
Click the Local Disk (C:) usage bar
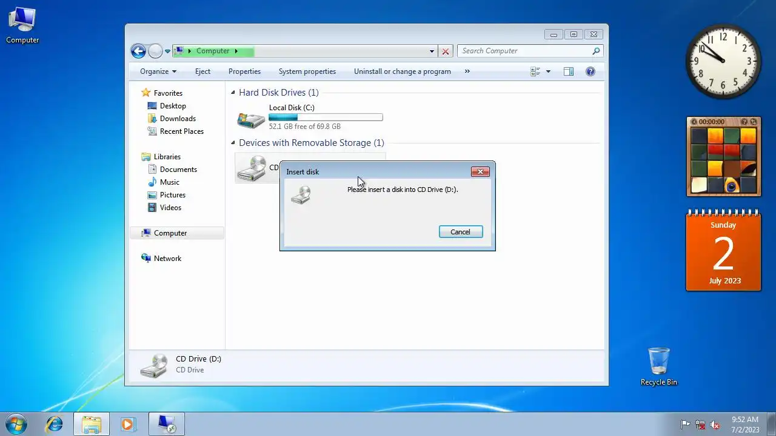tap(326, 117)
